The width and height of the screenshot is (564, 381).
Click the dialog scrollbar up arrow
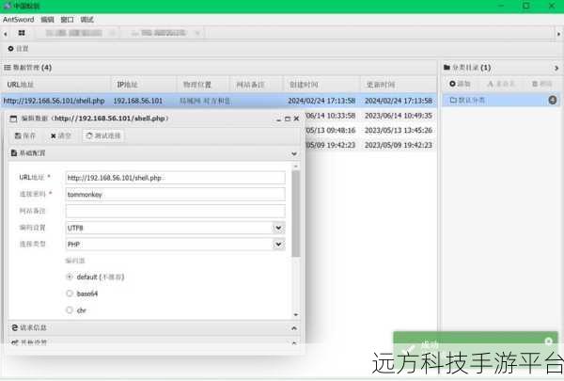pos(296,167)
